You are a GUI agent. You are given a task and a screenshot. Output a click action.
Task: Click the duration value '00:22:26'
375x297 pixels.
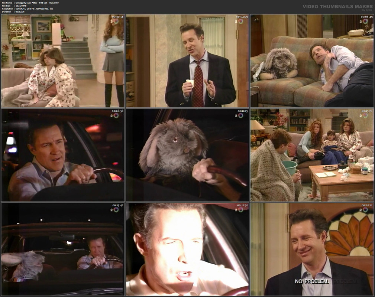click(x=20, y=12)
